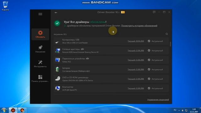Open the feedback icon in title bar

154,12
